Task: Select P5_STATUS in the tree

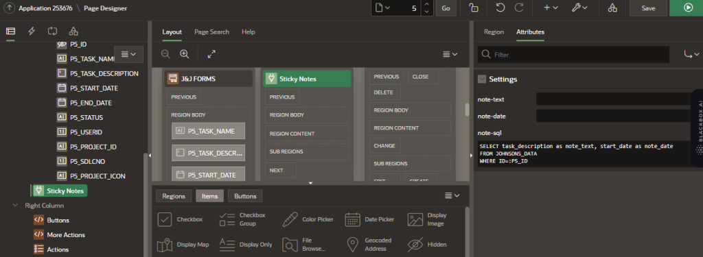Action: [80, 117]
